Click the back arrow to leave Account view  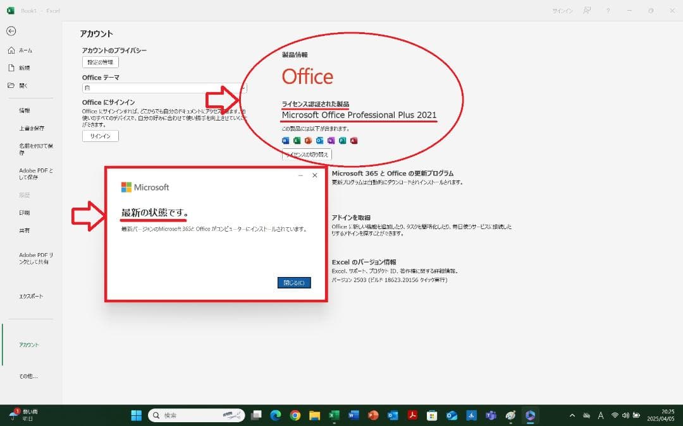click(x=11, y=31)
